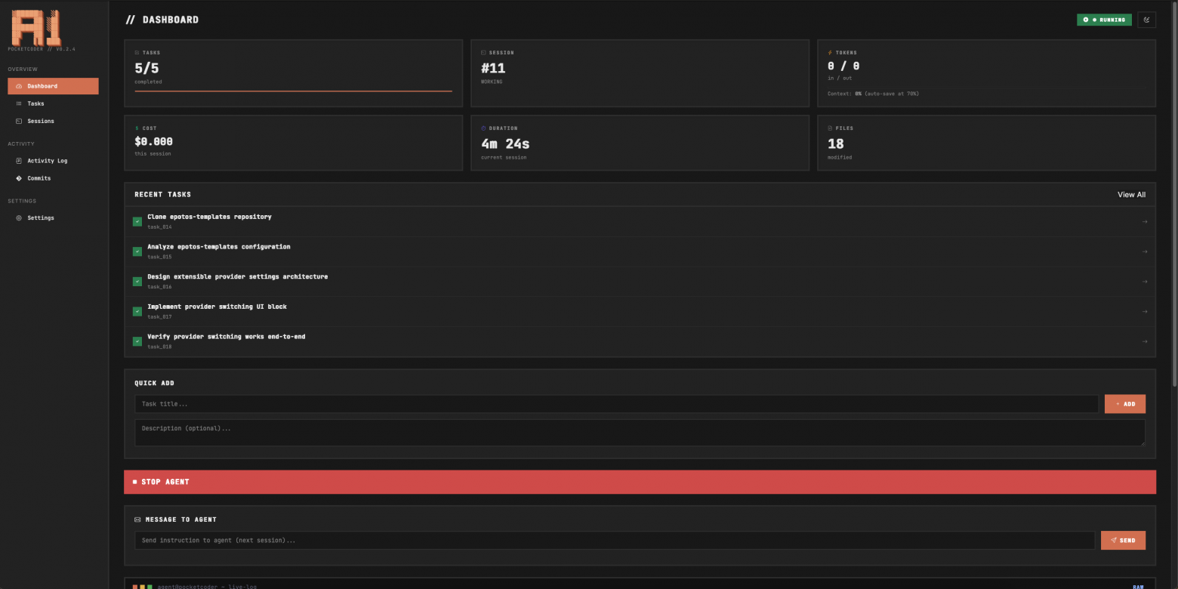Click the green Running status badge

point(1104,20)
